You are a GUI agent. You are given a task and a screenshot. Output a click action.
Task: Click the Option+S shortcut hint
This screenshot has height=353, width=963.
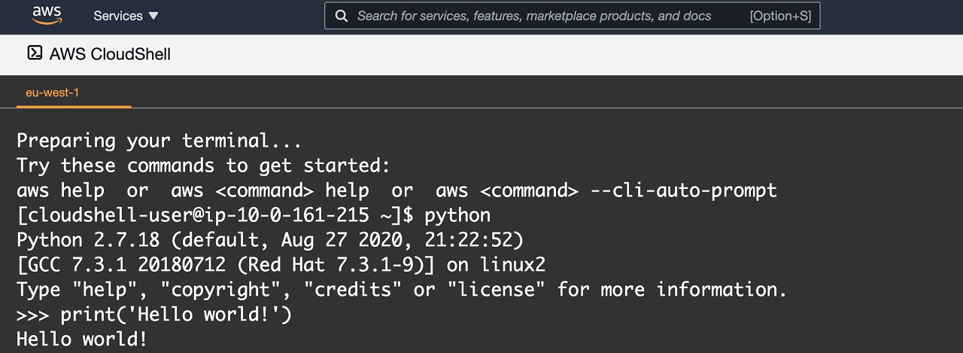click(x=780, y=16)
